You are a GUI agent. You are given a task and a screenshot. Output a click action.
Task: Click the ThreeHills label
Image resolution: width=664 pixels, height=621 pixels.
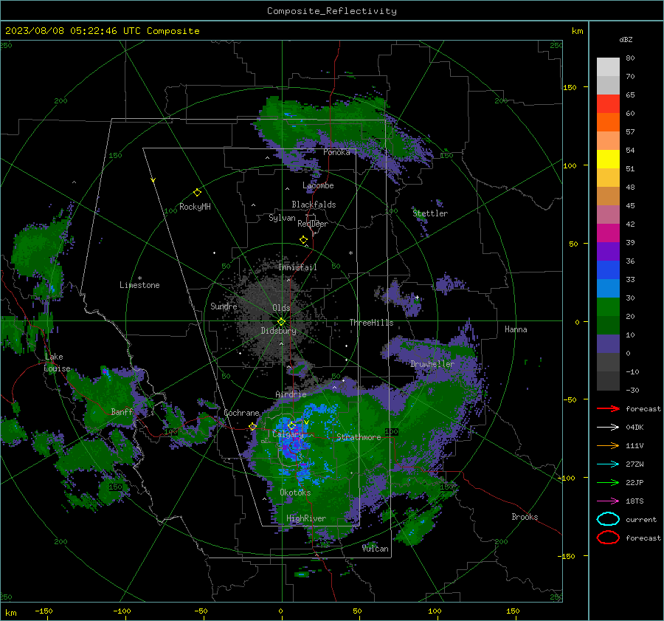(371, 323)
